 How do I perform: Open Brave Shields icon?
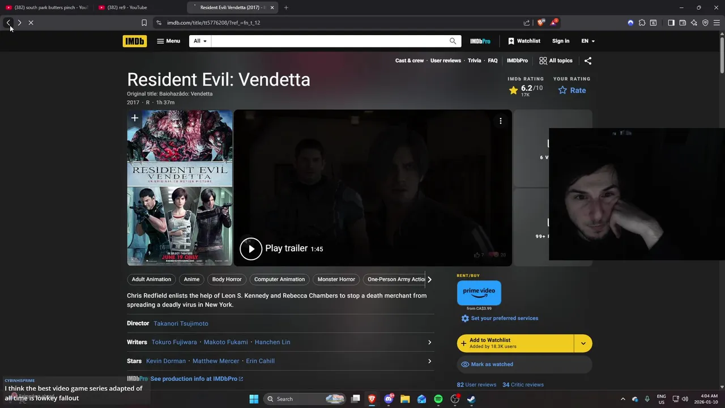pyautogui.click(x=541, y=23)
